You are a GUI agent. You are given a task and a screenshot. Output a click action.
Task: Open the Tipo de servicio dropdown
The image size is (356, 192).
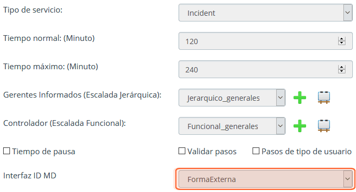(265, 13)
